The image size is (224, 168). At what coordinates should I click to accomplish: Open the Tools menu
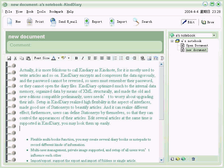pos(41,11)
